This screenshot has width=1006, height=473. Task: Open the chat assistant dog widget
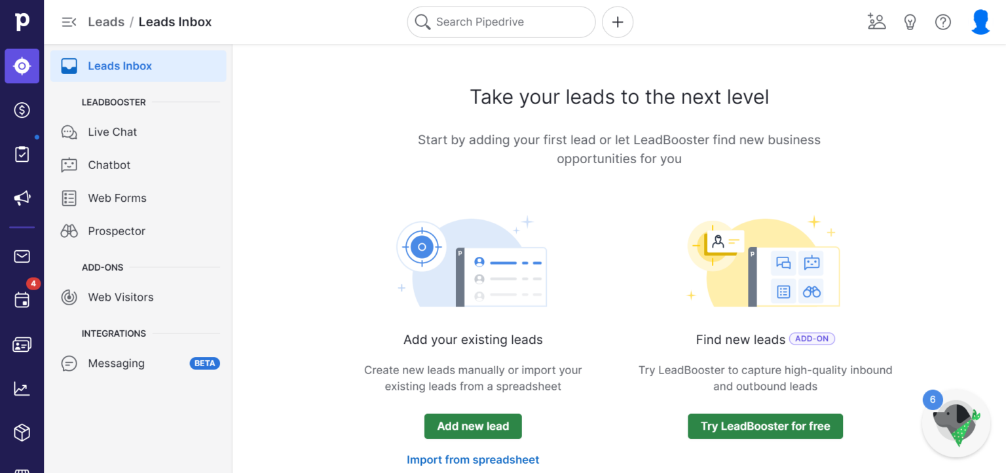pos(956,423)
